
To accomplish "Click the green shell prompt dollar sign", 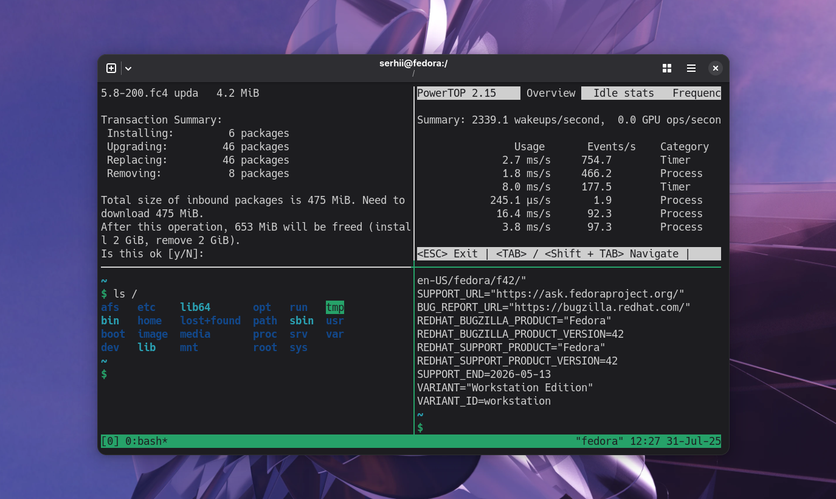I will [x=103, y=374].
